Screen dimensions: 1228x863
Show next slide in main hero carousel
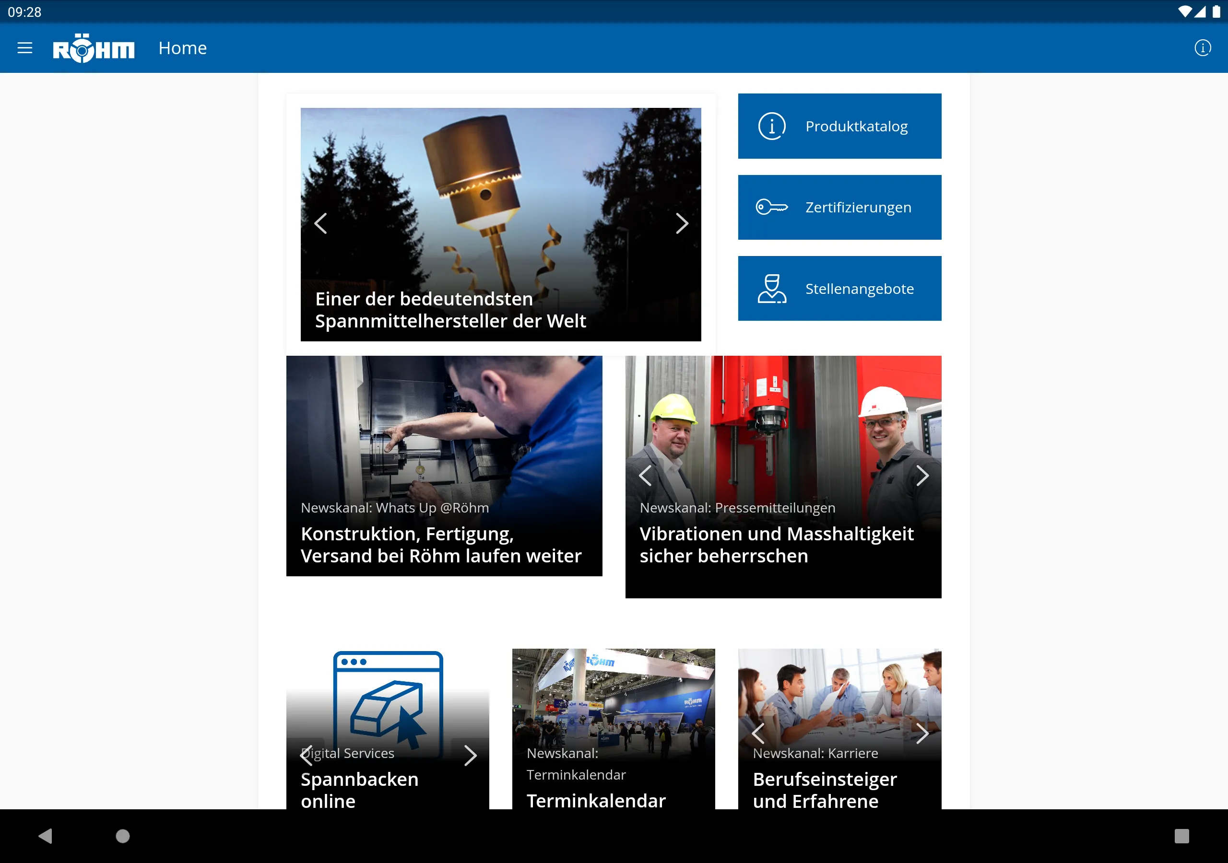[681, 223]
